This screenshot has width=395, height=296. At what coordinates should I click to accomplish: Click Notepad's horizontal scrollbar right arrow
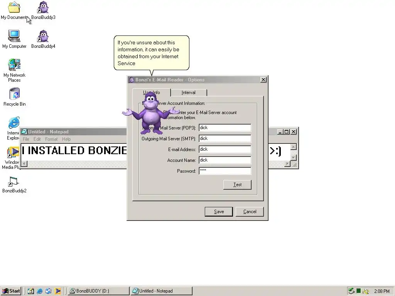pos(287,163)
